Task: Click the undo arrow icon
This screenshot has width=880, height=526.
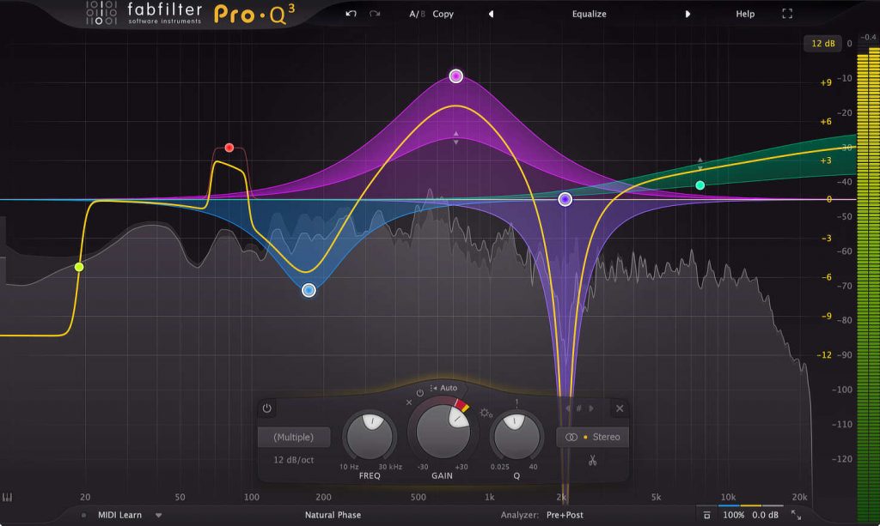Action: [x=349, y=14]
